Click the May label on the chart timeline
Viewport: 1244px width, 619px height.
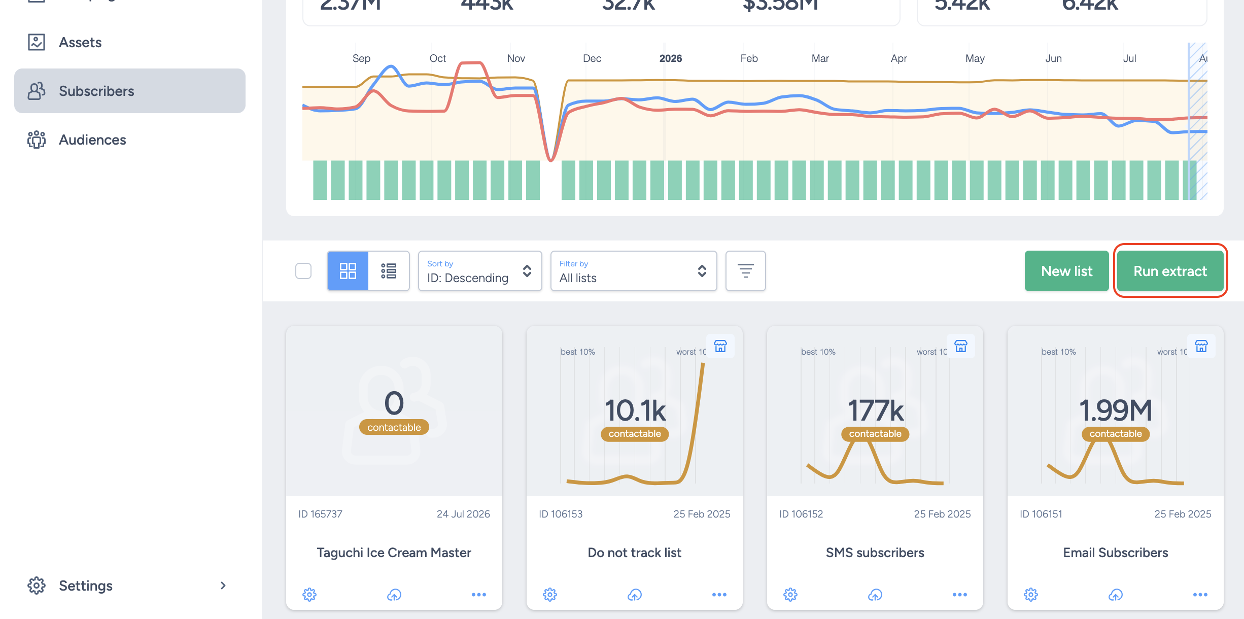pos(975,58)
